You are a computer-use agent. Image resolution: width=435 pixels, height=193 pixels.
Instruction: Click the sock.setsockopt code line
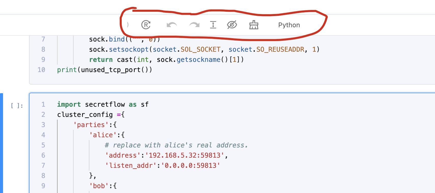[204, 49]
